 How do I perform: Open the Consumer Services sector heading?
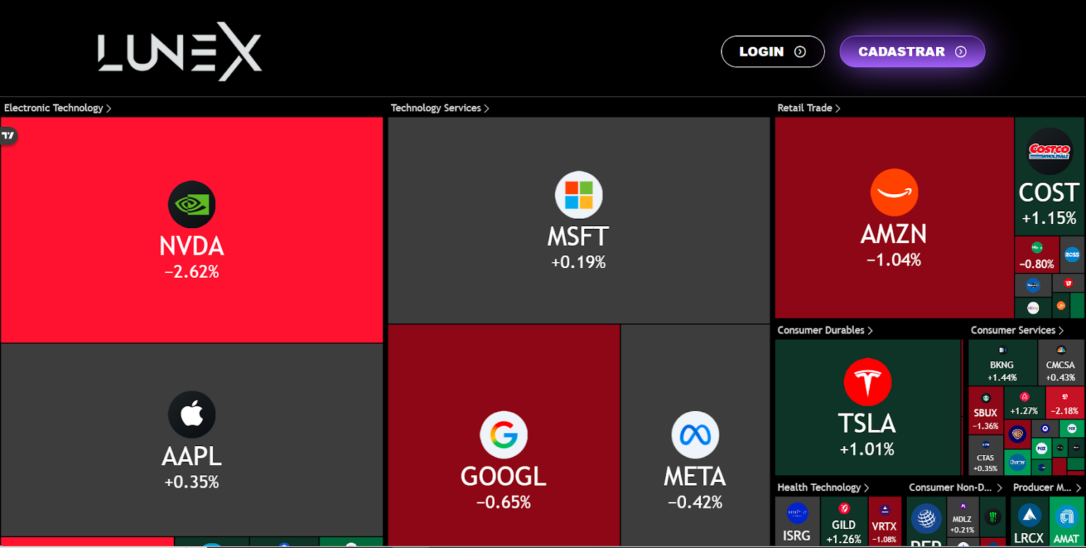tap(1016, 330)
